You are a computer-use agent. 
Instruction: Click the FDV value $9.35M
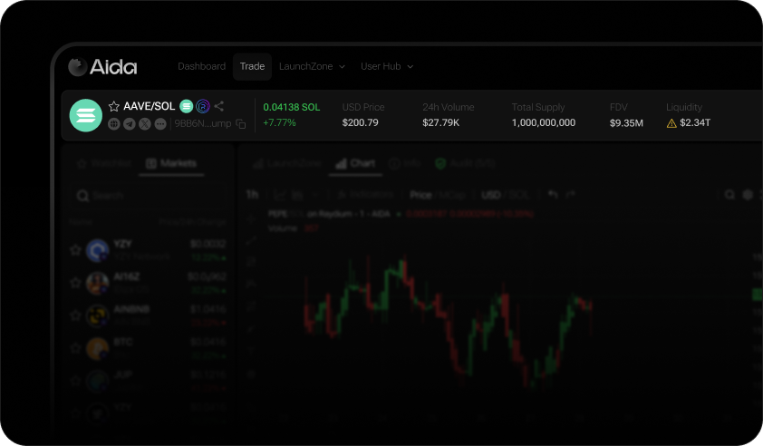click(626, 123)
